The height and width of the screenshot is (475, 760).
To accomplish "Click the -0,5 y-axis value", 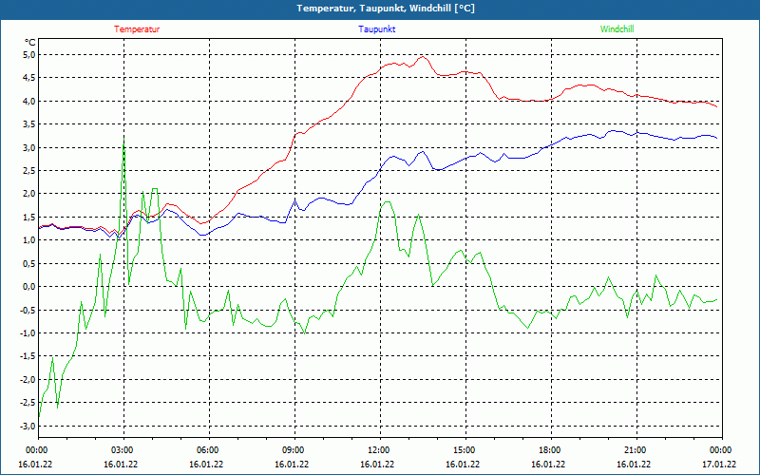I will click(x=28, y=311).
